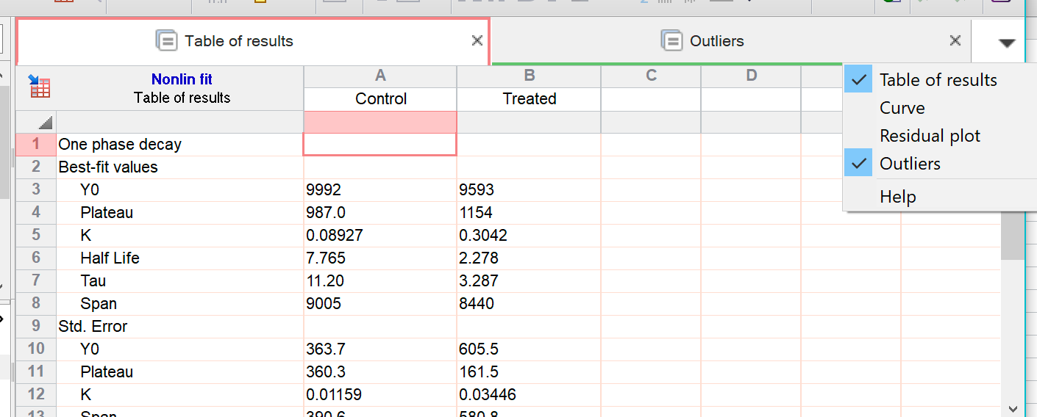The height and width of the screenshot is (417, 1037).
Task: Collapse the results tab list dropdown arrow
Action: tap(1007, 43)
